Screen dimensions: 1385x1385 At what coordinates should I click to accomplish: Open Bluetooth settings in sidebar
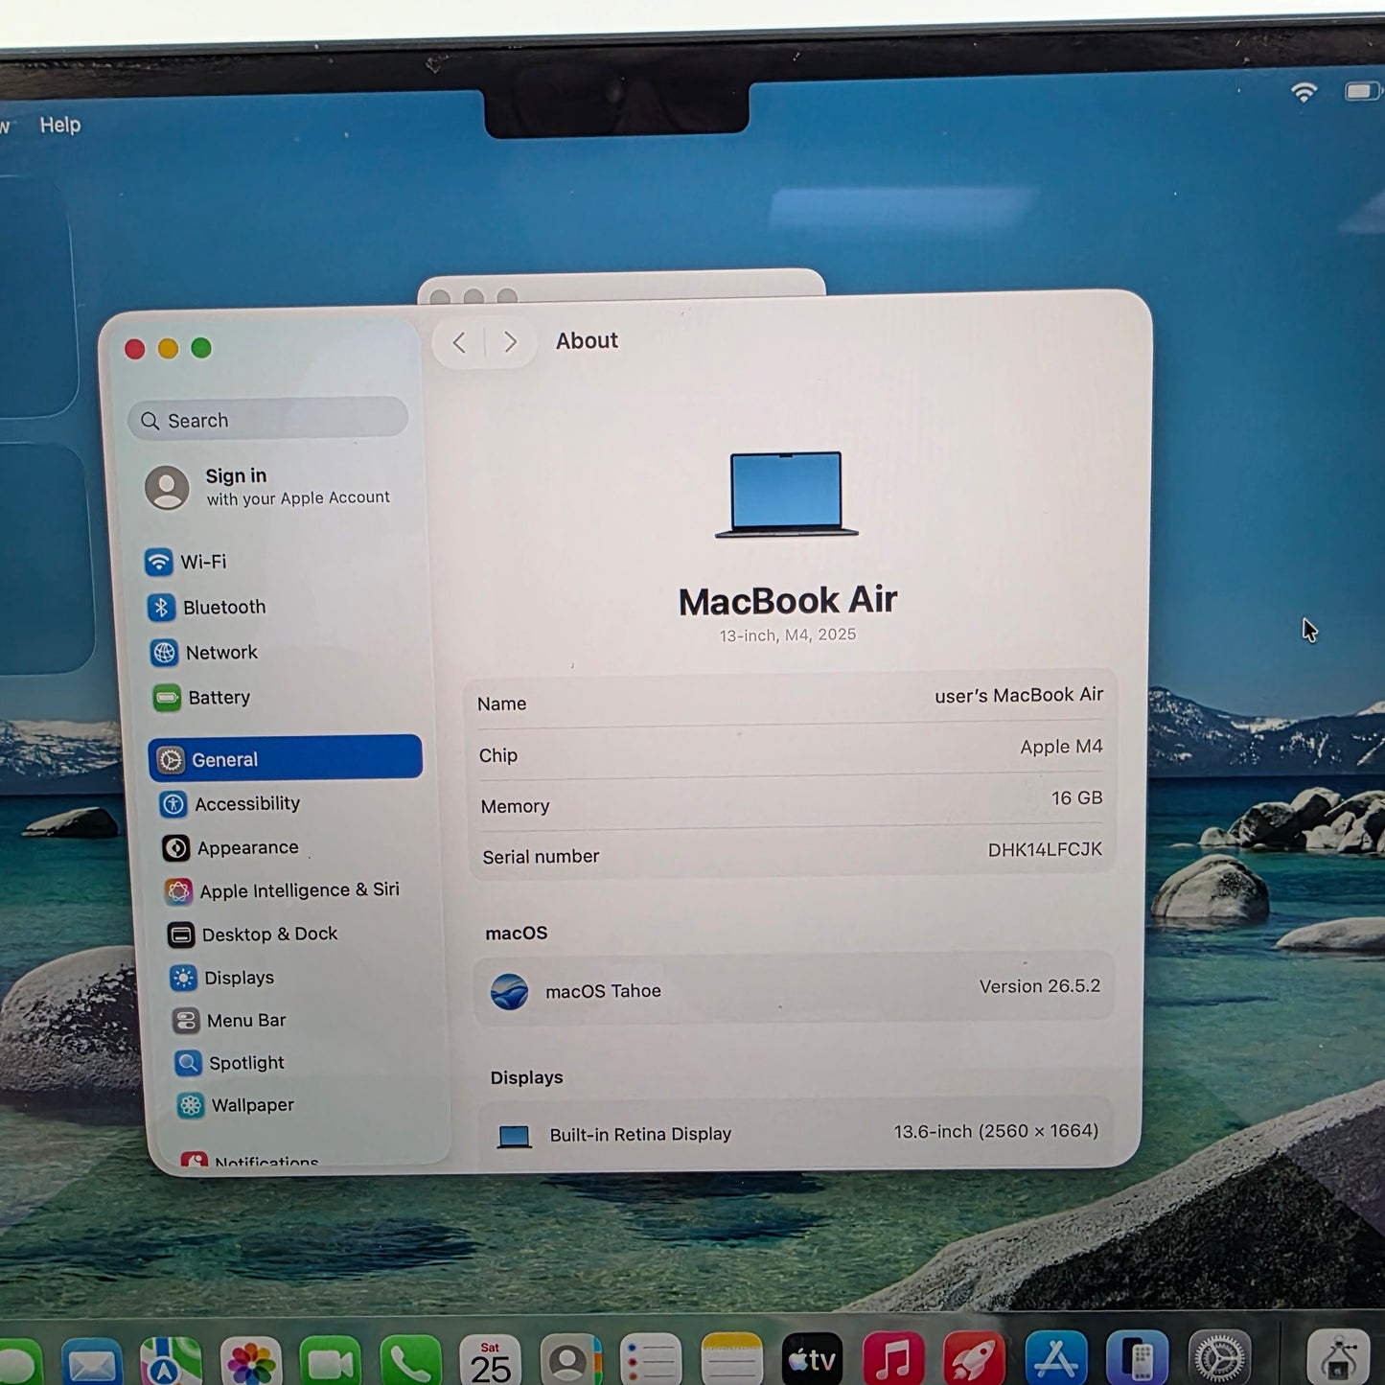pos(207,608)
